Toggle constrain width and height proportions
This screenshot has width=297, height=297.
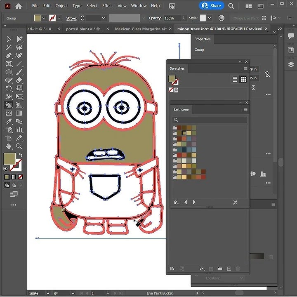tap(267, 74)
